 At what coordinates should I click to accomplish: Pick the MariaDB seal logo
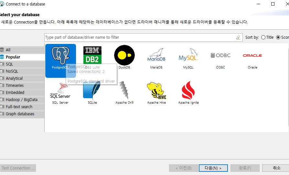tap(156, 55)
